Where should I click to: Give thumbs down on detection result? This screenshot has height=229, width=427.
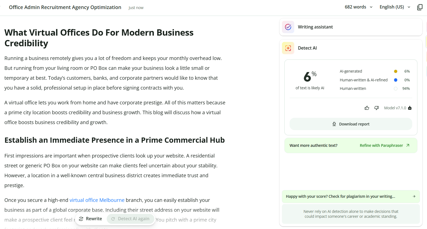click(377, 108)
